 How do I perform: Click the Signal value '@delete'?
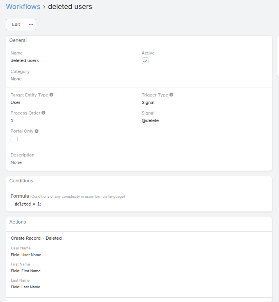(x=150, y=120)
